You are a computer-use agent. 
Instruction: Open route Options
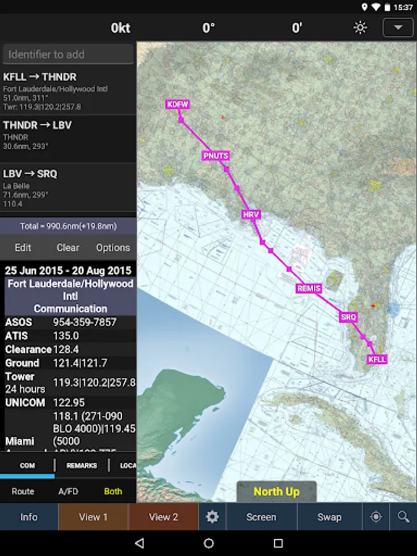point(113,248)
